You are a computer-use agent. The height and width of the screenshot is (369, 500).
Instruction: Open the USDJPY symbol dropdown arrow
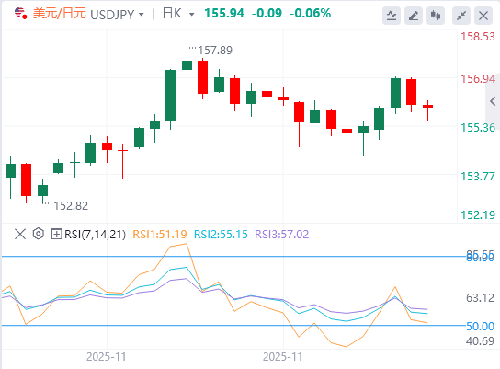(142, 15)
